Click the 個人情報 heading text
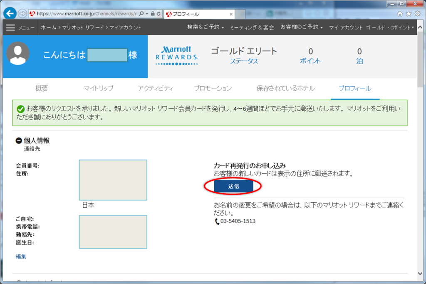Viewport: 426px width, 284px height. click(x=37, y=141)
